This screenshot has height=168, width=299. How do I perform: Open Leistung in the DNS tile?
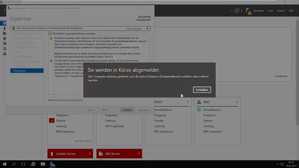pos(208,126)
